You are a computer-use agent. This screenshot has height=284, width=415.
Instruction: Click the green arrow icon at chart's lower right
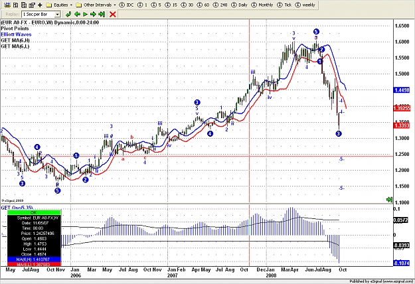(x=389, y=199)
